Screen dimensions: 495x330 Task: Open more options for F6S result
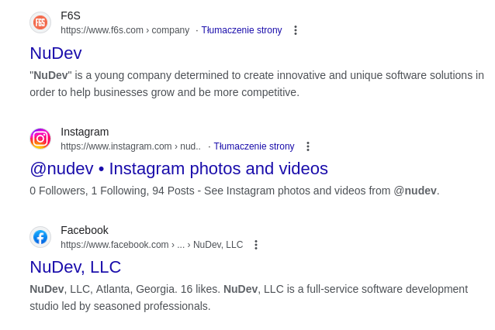tap(295, 30)
